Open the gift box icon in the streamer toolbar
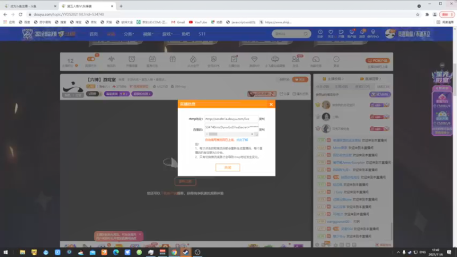 pyautogui.click(x=173, y=59)
